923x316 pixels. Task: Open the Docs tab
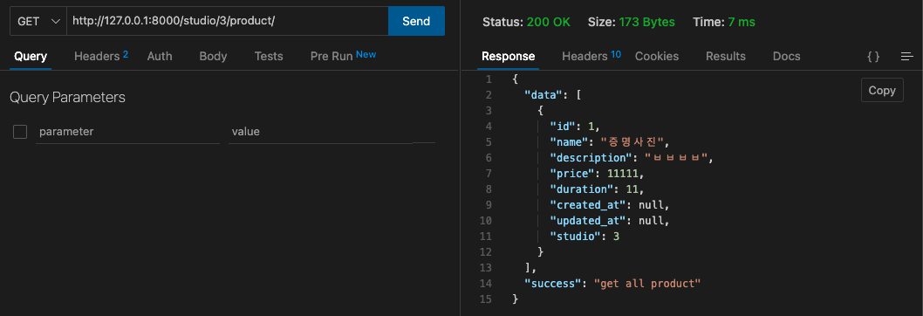[786, 56]
